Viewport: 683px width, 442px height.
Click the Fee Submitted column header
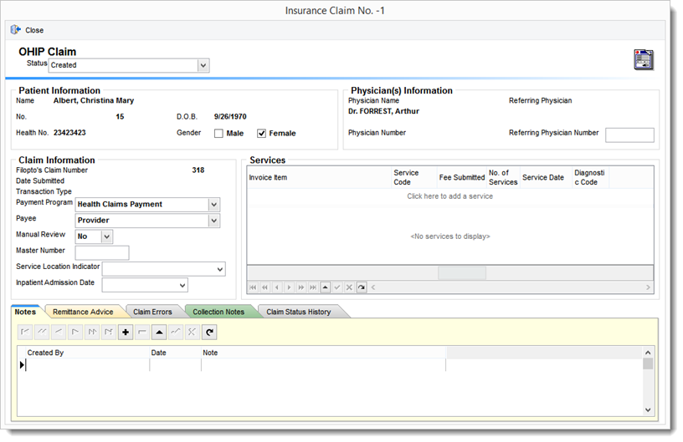coord(462,177)
